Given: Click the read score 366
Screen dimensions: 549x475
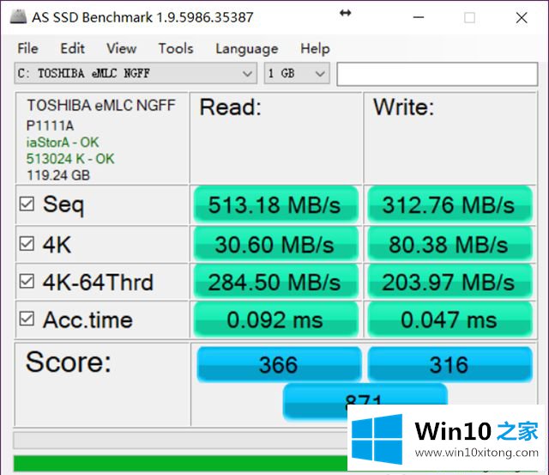Looking at the screenshot, I should (x=279, y=364).
